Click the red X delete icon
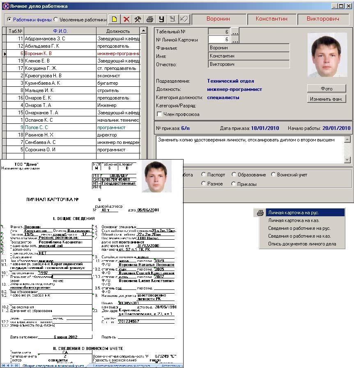The width and height of the screenshot is (354, 368). click(126, 19)
